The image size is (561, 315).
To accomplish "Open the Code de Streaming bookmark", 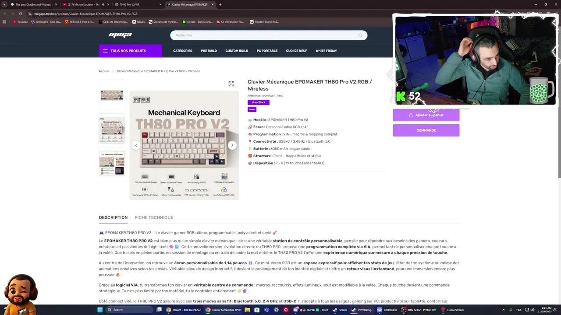I will coord(114,21).
